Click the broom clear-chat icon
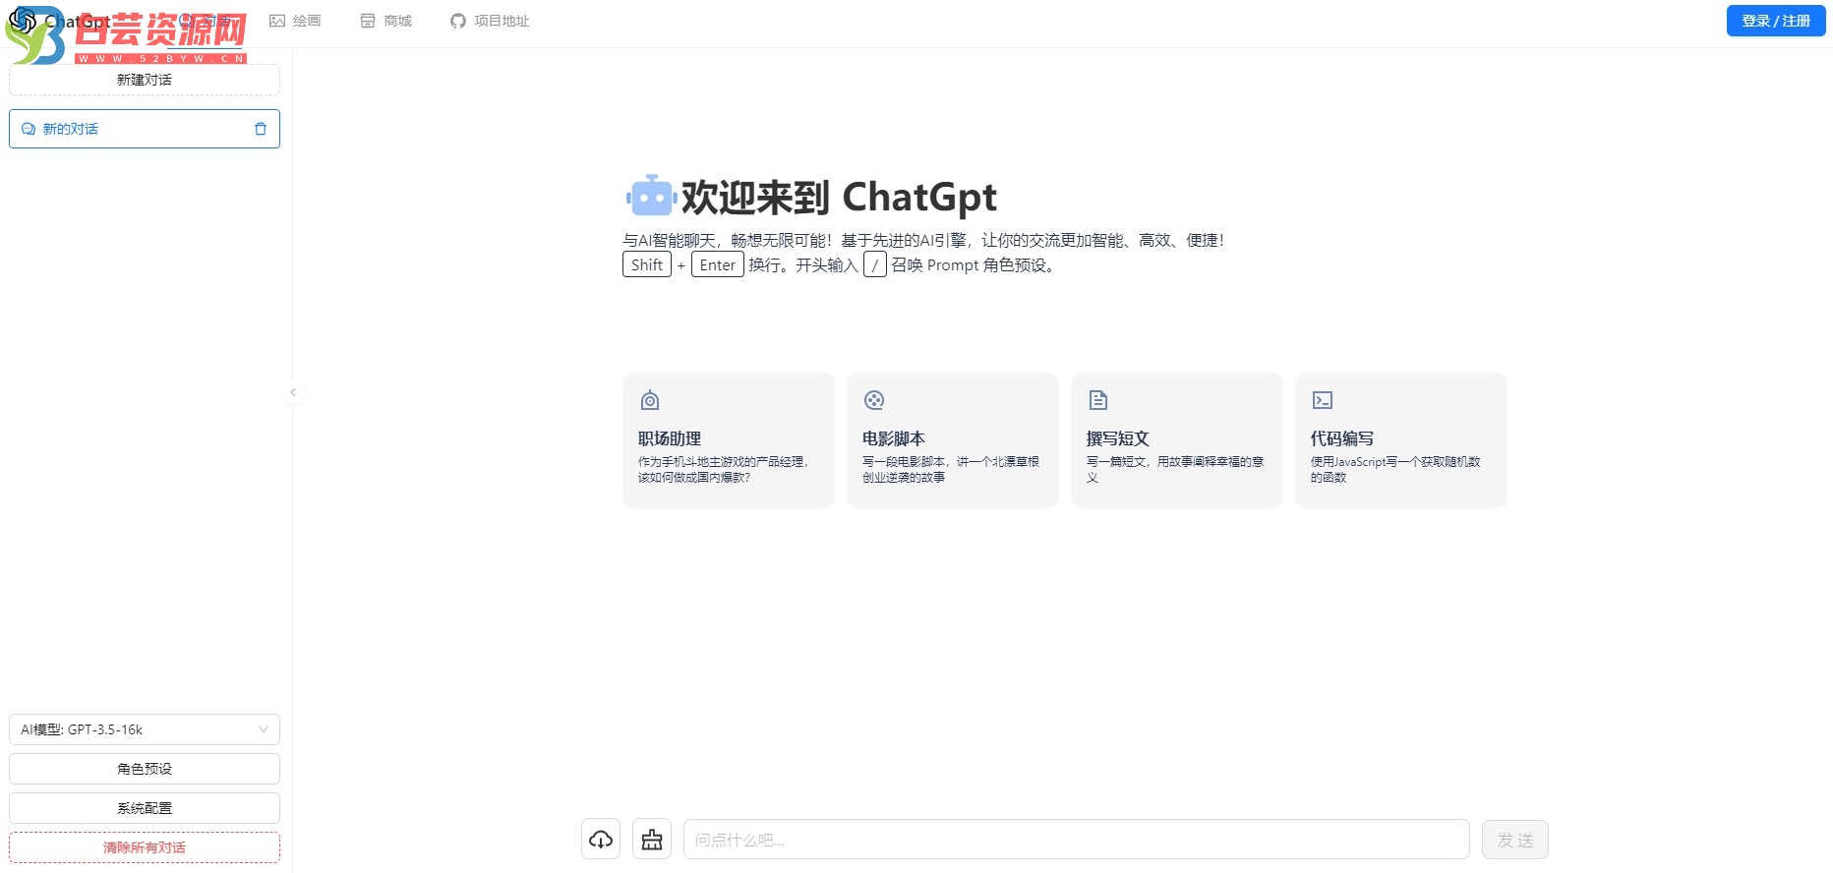 pyautogui.click(x=652, y=840)
